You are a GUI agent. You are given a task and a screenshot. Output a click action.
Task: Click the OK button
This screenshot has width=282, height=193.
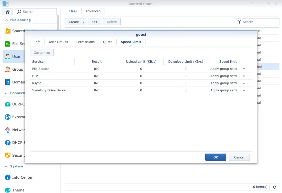(216, 157)
